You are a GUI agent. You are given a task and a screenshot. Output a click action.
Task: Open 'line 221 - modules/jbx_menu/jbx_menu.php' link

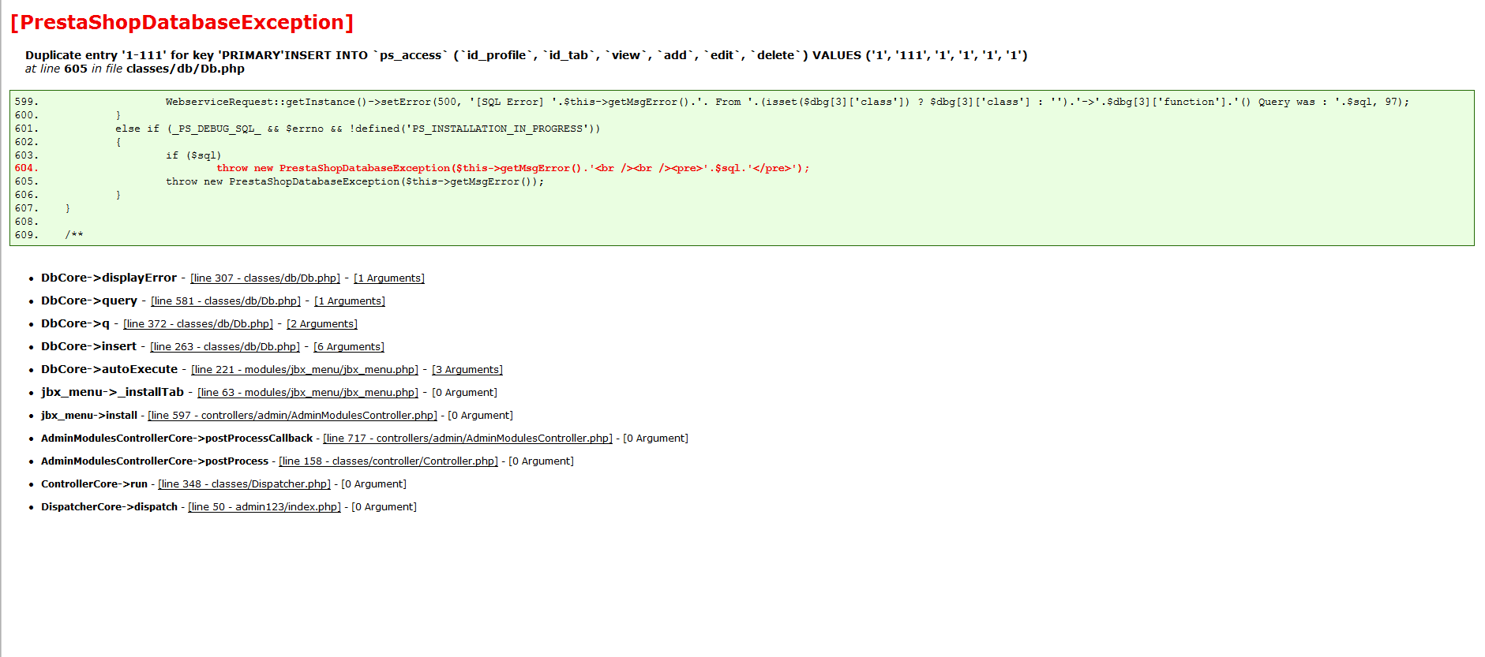pos(305,370)
